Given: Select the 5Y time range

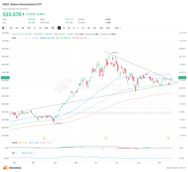Looking at the screenshot, I should point(40,28).
